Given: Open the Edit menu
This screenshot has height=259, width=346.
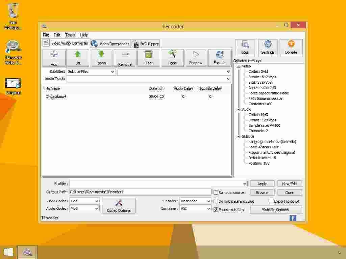Looking at the screenshot, I should click(57, 35).
